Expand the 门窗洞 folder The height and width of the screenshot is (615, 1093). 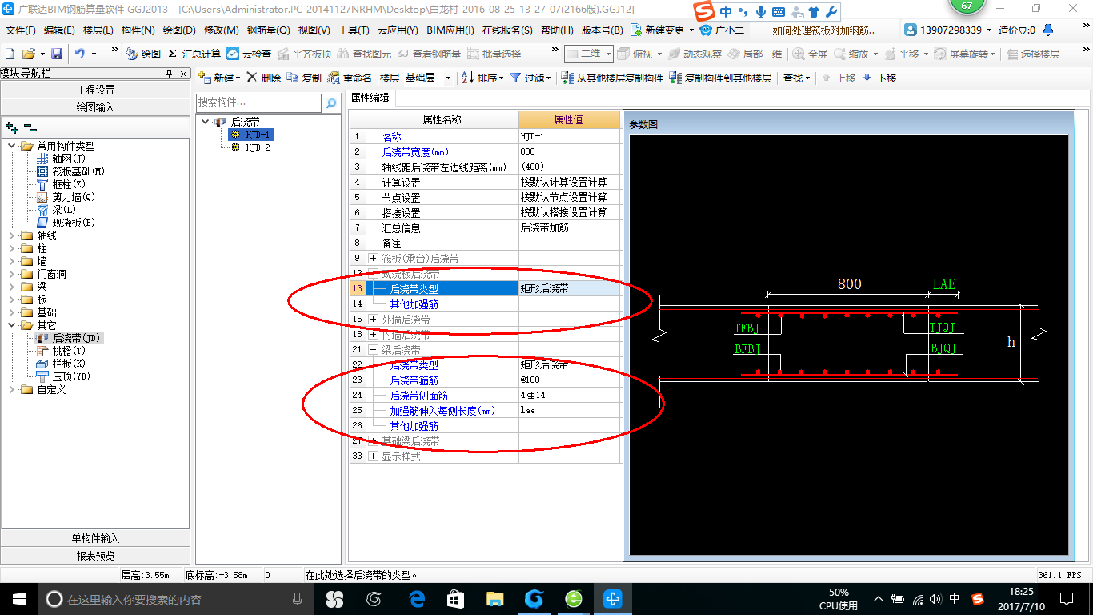[x=12, y=274]
